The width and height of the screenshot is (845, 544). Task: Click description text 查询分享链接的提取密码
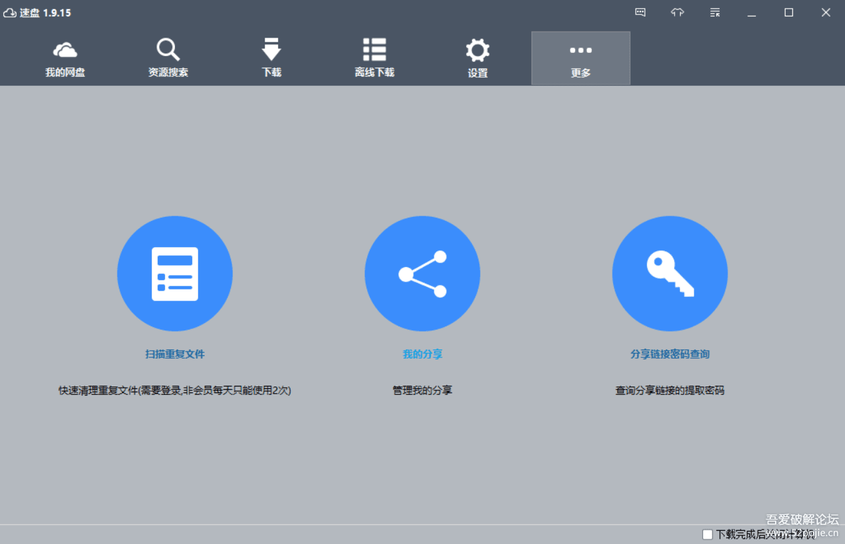(x=670, y=390)
